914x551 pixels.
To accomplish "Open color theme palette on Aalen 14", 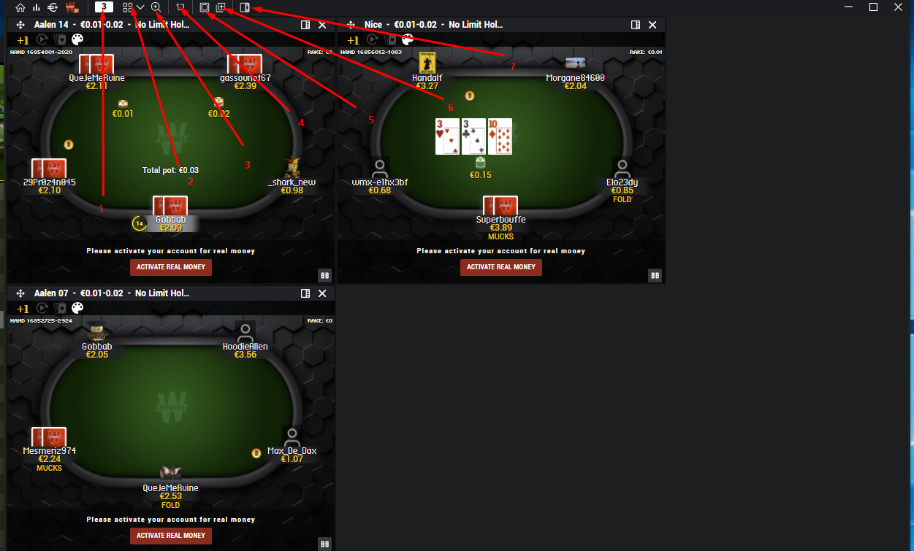I will 77,40.
